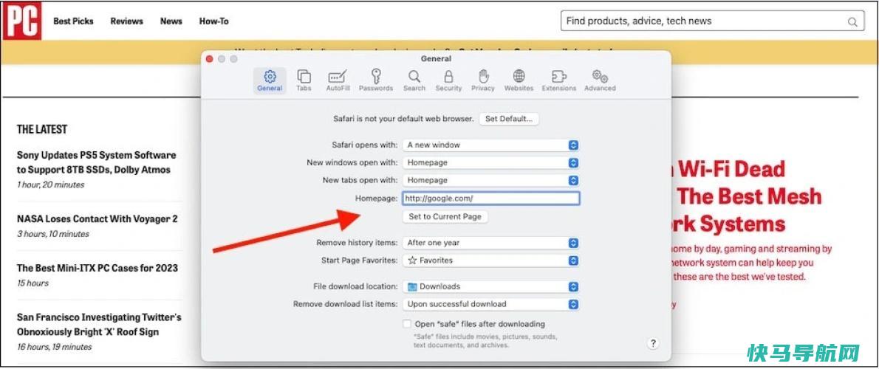Click the Set Default button
This screenshot has width=879, height=369.
click(509, 119)
